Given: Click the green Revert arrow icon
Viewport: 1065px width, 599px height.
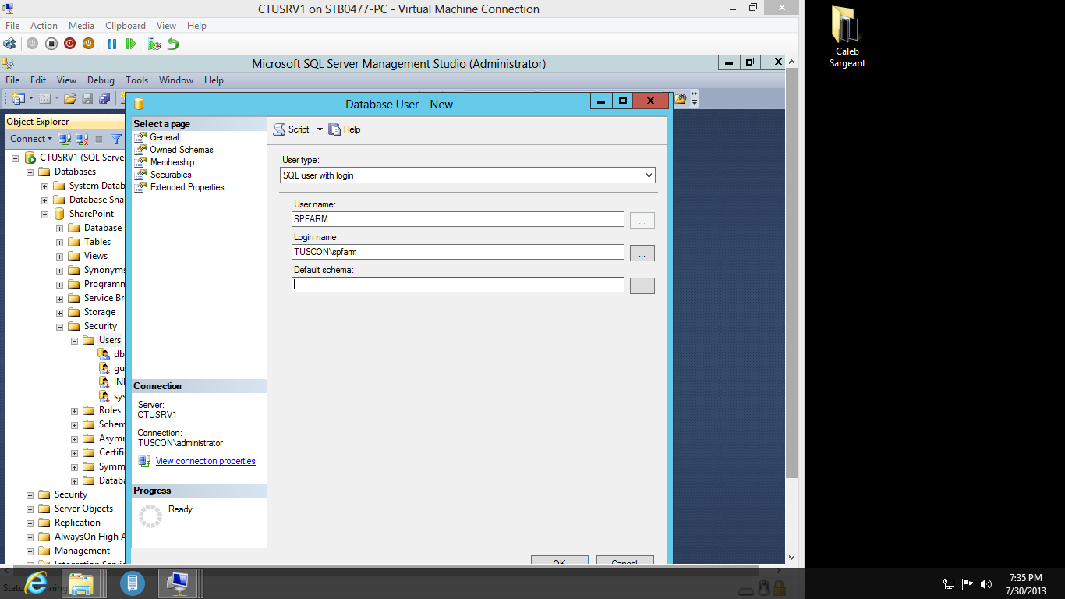Looking at the screenshot, I should (x=173, y=44).
